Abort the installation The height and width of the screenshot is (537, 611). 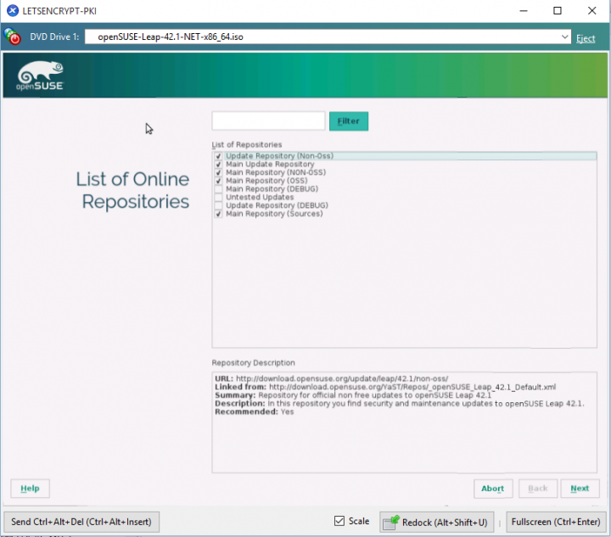pos(492,489)
